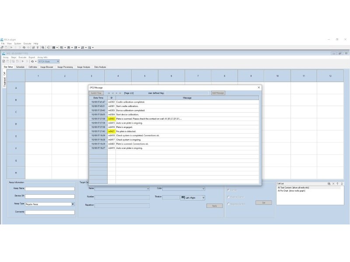Select the Negative Control radio button
Screen dimensions: 350x262
tap(228, 204)
